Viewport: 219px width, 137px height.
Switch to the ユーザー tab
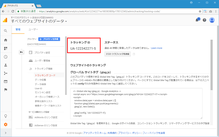click(x=33, y=30)
